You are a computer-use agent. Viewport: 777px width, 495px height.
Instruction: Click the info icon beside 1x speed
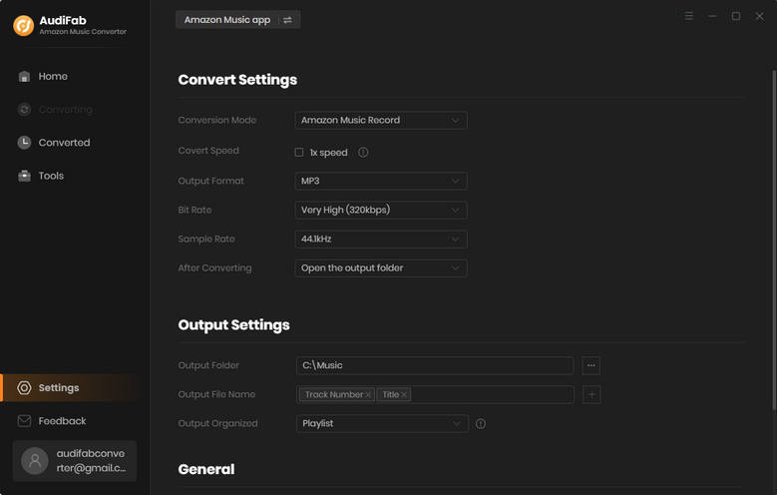(363, 153)
